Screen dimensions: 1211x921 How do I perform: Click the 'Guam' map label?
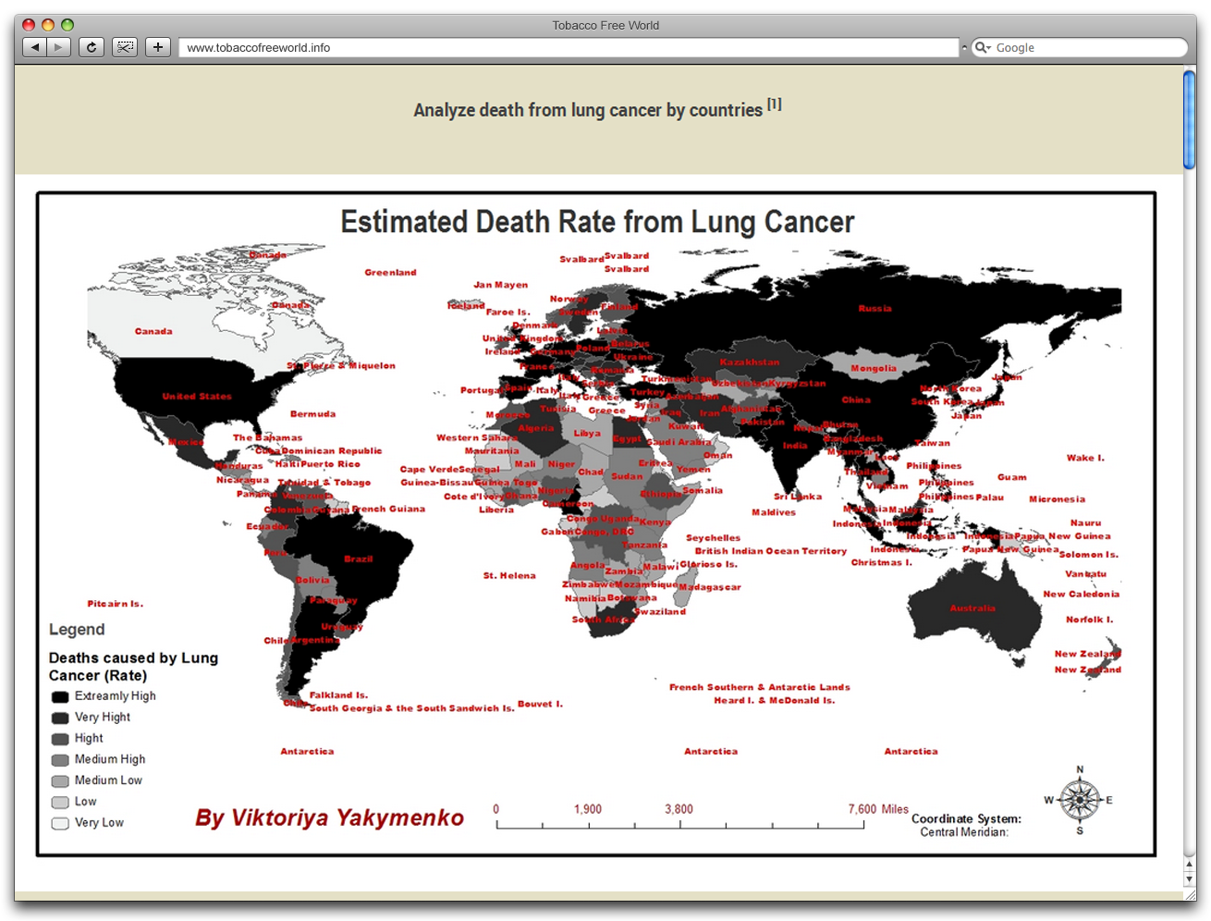(x=1012, y=477)
